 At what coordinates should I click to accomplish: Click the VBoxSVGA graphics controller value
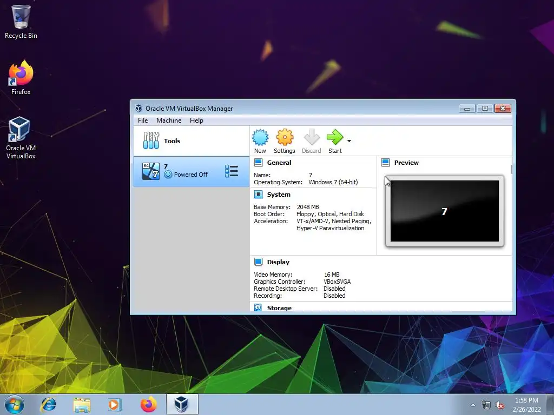pyautogui.click(x=337, y=281)
